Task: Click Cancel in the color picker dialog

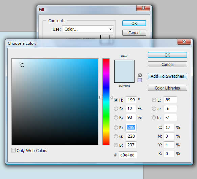Action: (x=167, y=64)
